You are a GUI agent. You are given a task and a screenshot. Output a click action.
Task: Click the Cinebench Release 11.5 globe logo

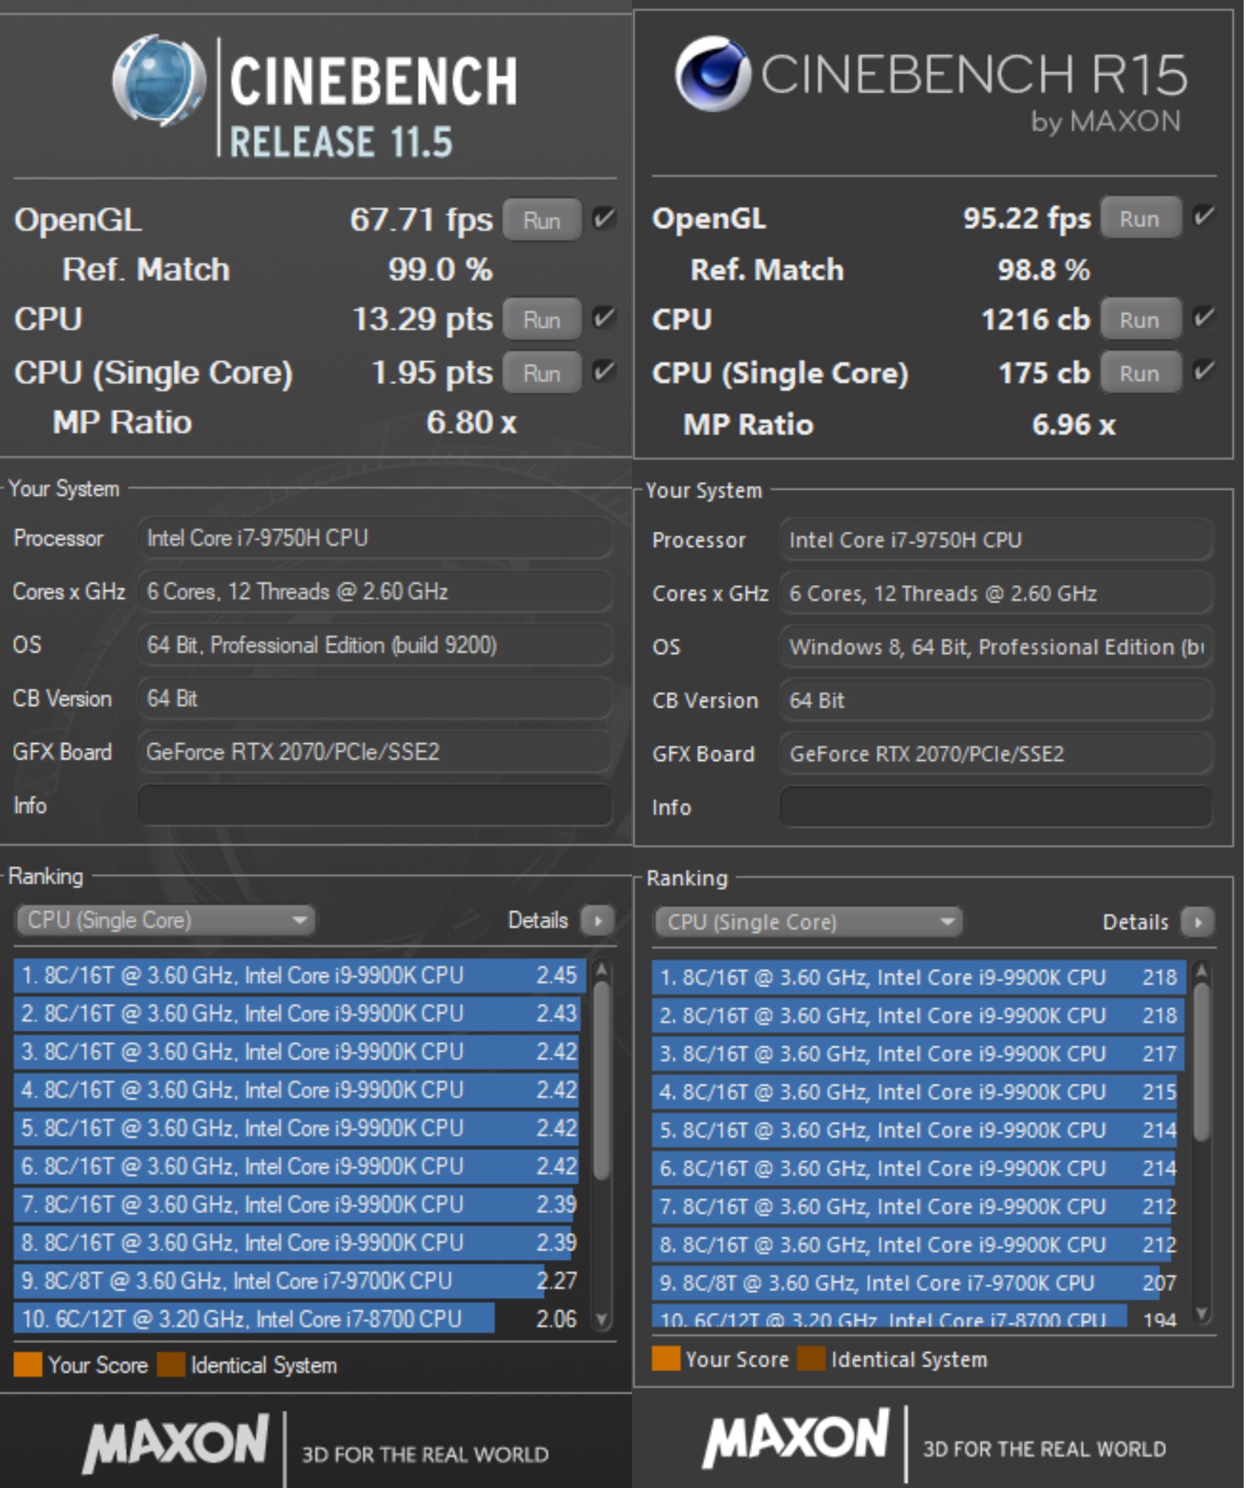pyautogui.click(x=159, y=80)
